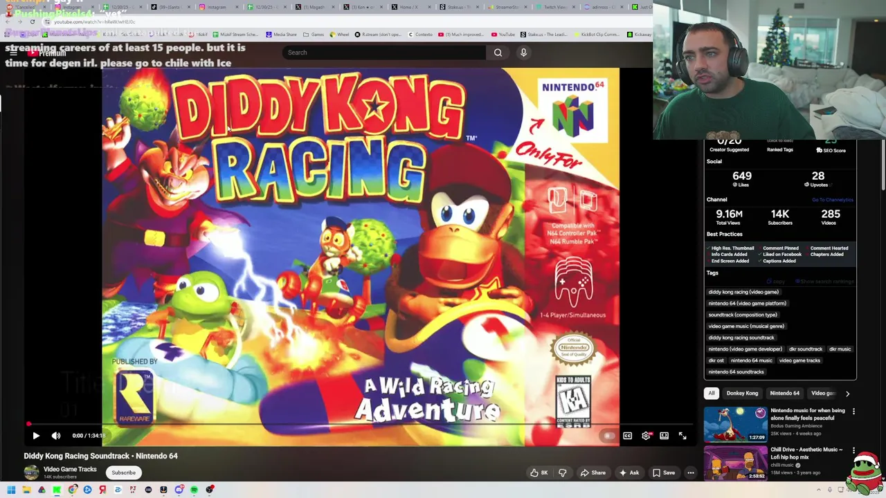Toggle the autoplay switch in player

coord(608,436)
